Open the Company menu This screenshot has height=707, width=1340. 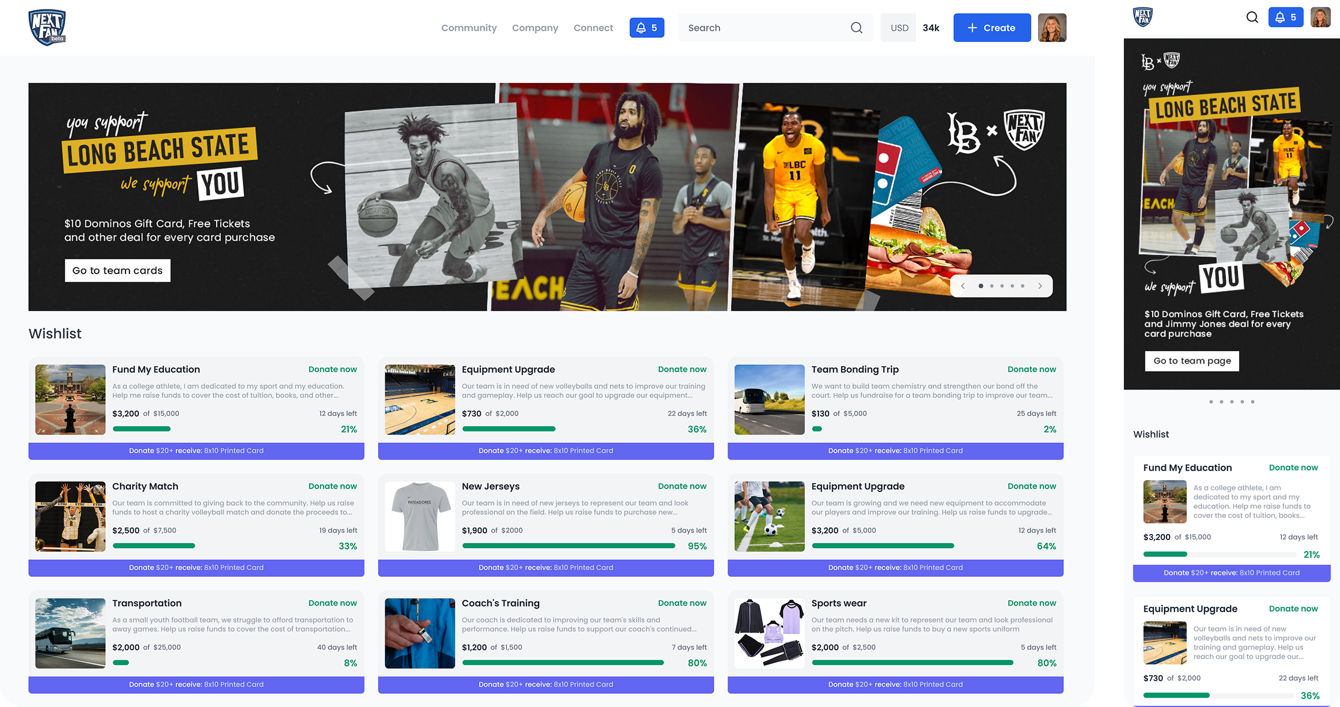(x=535, y=28)
